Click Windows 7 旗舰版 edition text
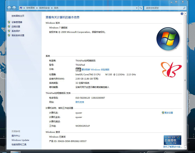 (58, 28)
